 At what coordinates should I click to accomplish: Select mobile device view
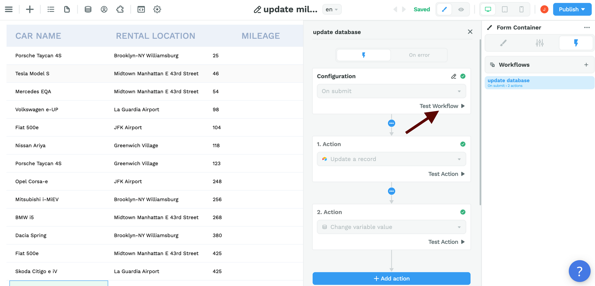click(522, 10)
